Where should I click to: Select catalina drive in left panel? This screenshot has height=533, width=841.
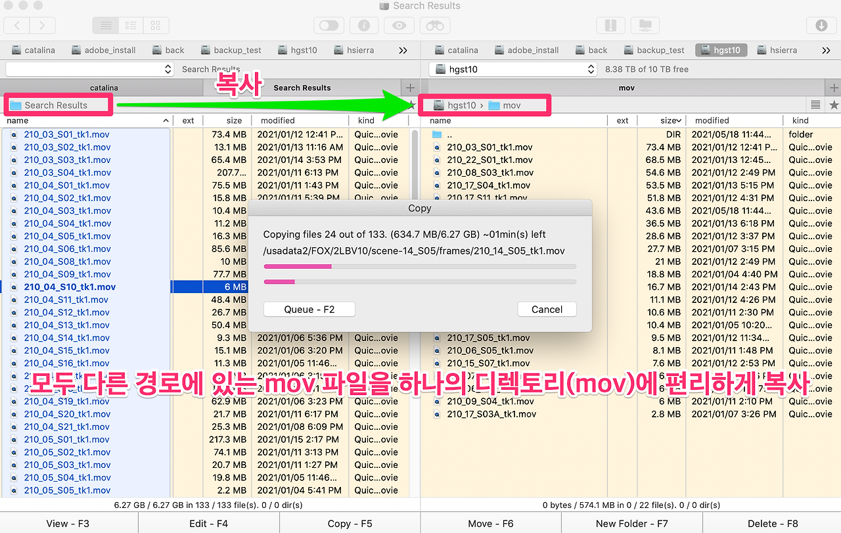pos(33,50)
